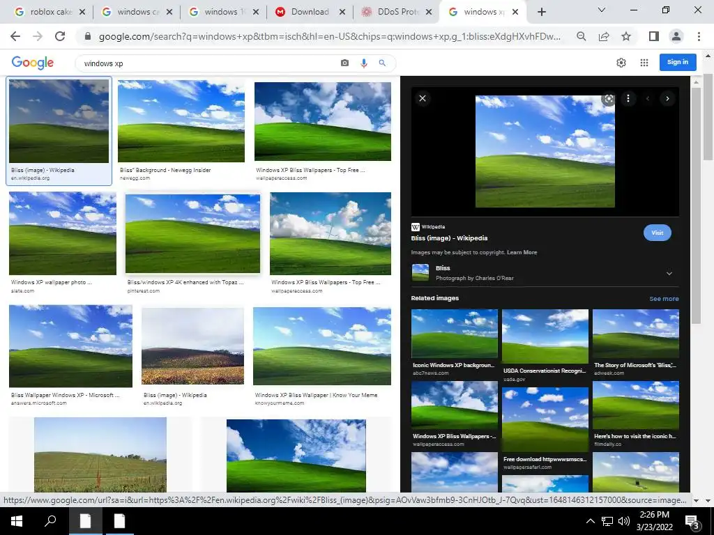Open the brown-hill Bliss Wikipedia thumbnail

point(192,346)
